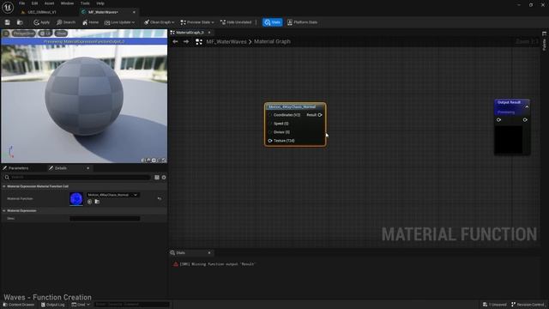549x309 pixels.
Task: Open the Clean Graph dropdown
Action: coord(160,22)
